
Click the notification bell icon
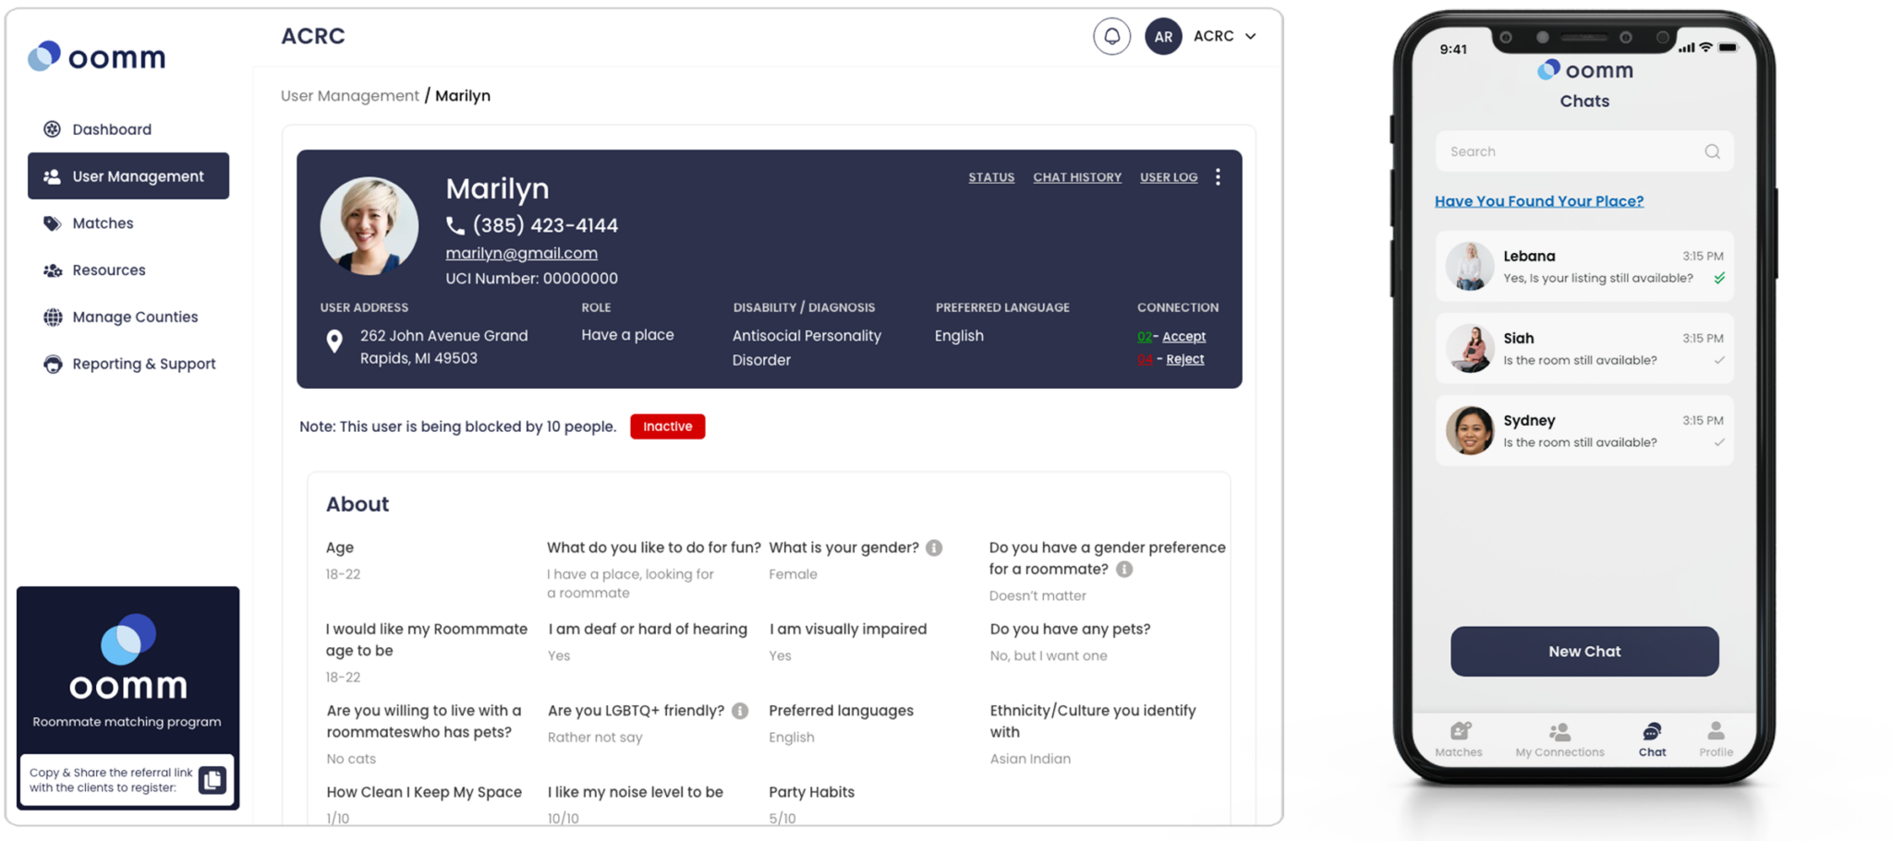1111,37
